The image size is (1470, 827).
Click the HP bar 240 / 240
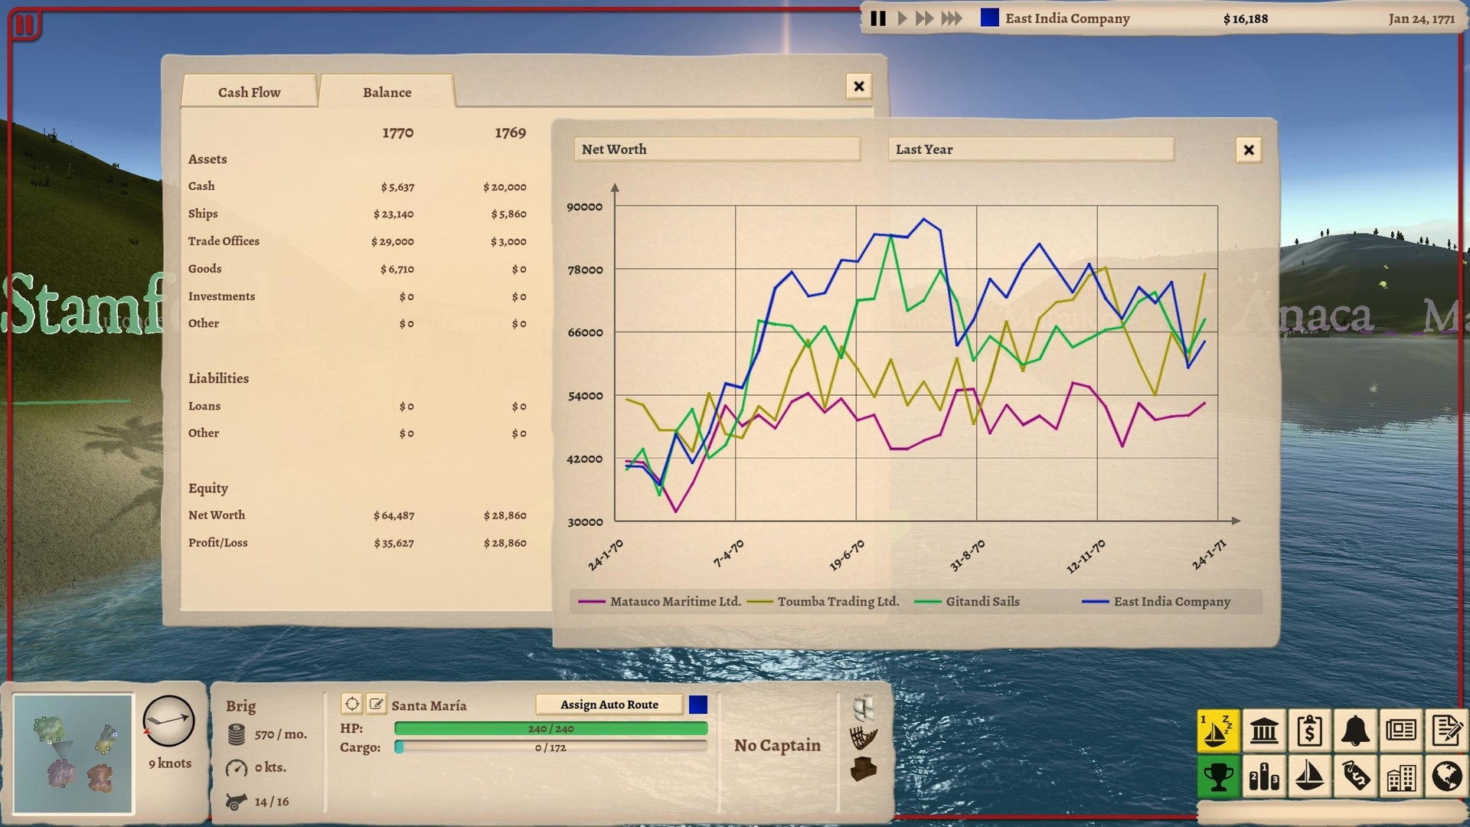point(550,728)
